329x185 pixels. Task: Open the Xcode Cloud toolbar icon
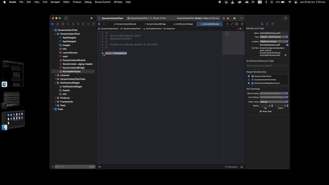(x=234, y=18)
